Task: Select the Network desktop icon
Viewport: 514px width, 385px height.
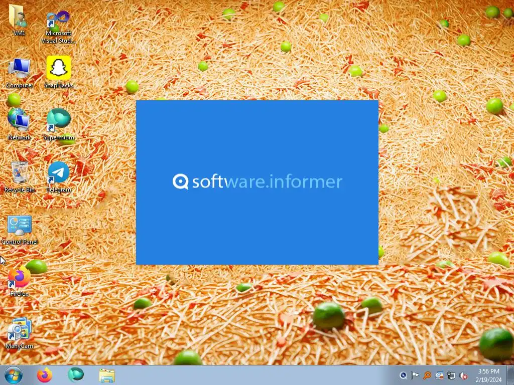Action: point(19,124)
